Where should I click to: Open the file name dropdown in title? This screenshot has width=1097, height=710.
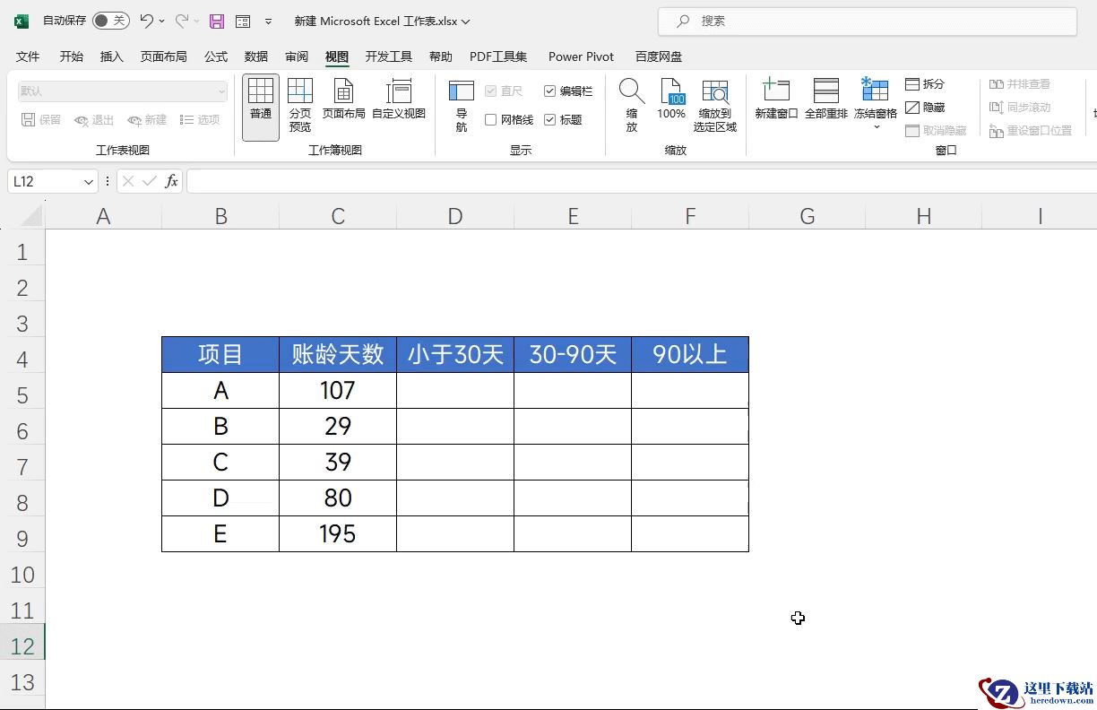pyautogui.click(x=465, y=22)
